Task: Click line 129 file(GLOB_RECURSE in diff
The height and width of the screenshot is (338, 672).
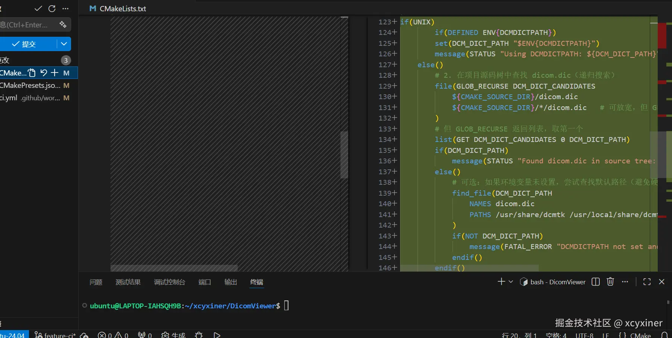Action: tap(515, 86)
